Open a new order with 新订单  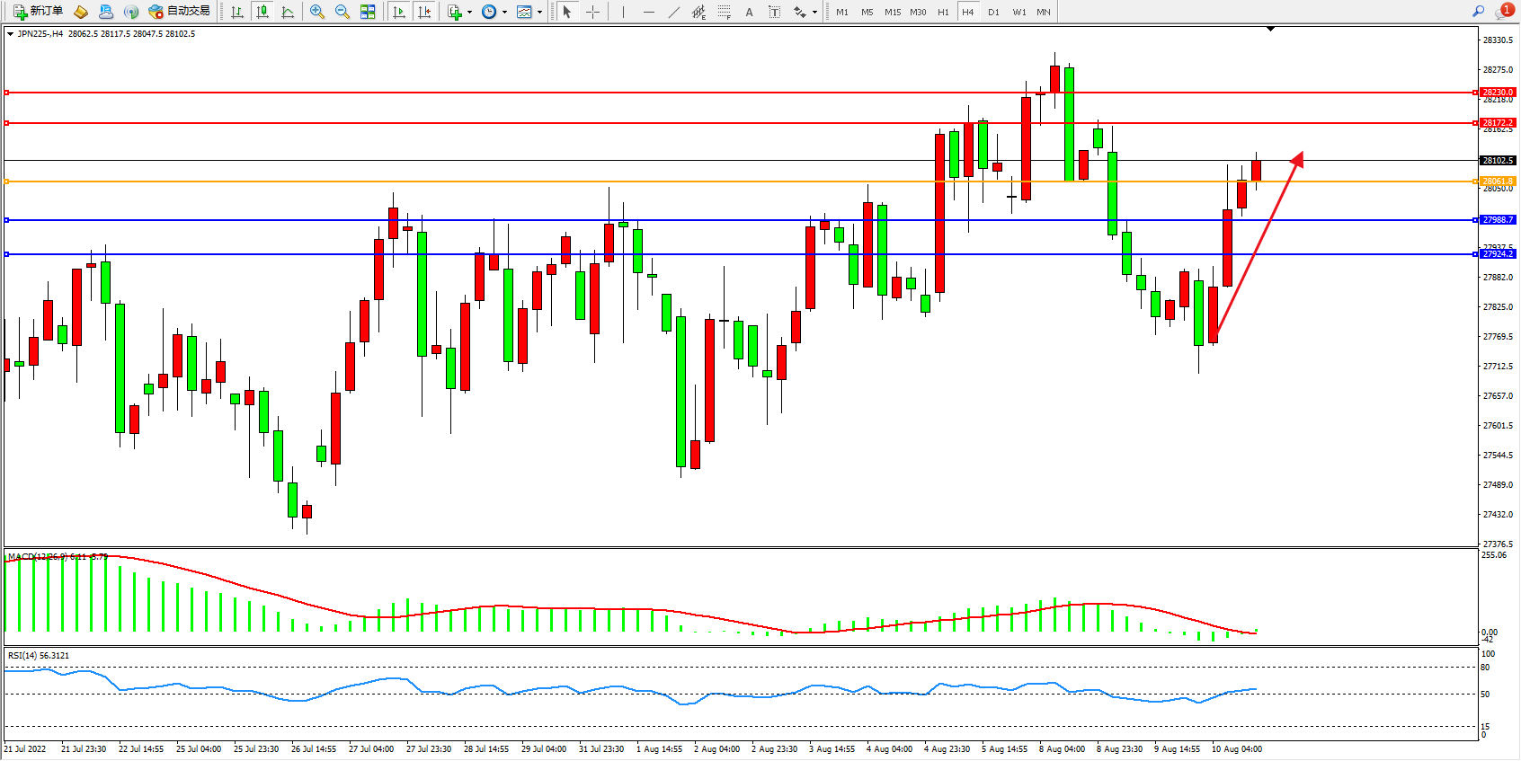coord(39,12)
